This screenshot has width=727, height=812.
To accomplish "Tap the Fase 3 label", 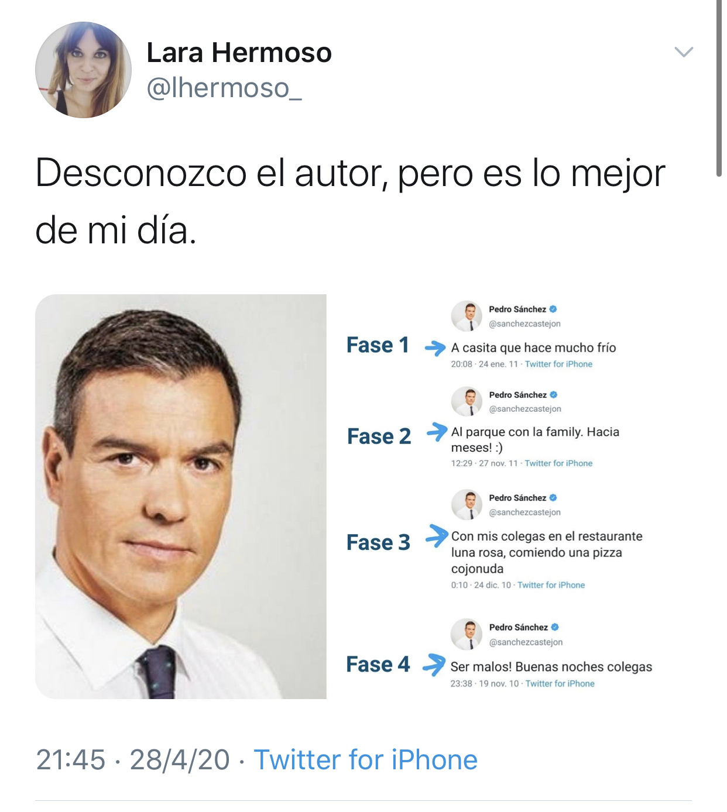I will click(x=378, y=542).
